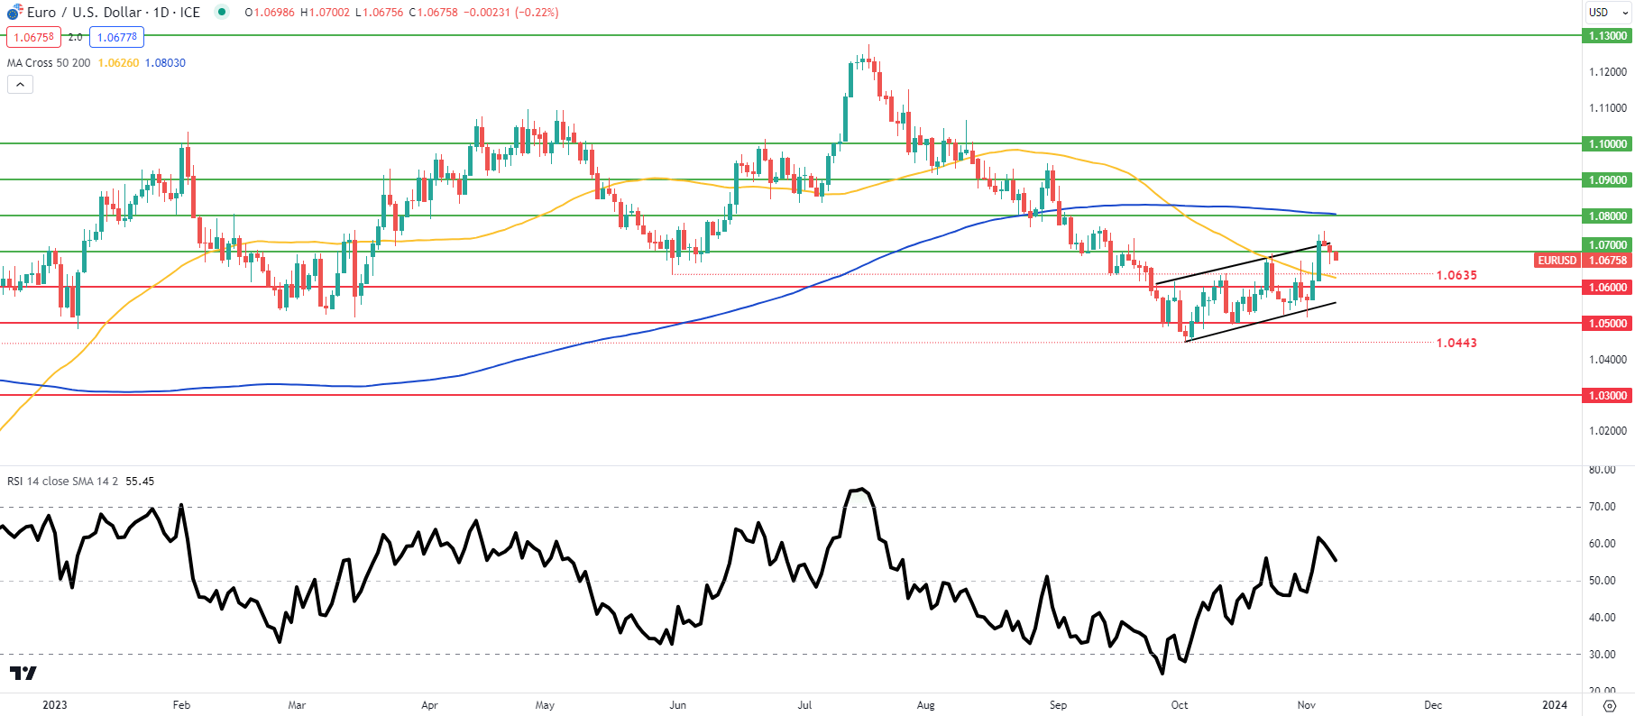Click the 1.06000 red price label
Screen dimensions: 1635x716
click(x=1607, y=287)
